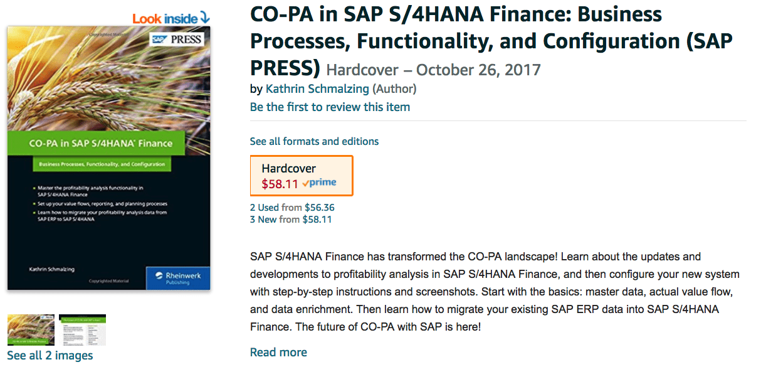Screen dimensions: 761x367
Task: Open the 3 New from offers
Action: (275, 220)
